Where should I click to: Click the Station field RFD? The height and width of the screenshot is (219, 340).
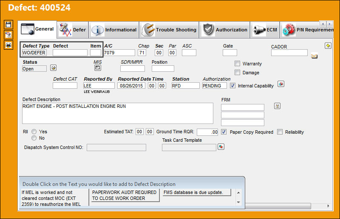point(186,86)
